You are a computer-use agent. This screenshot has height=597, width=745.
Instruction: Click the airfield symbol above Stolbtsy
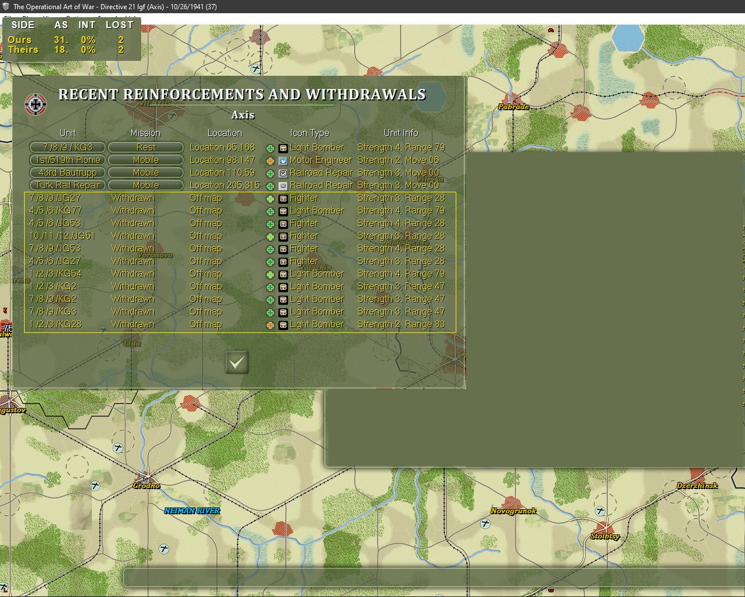point(600,510)
